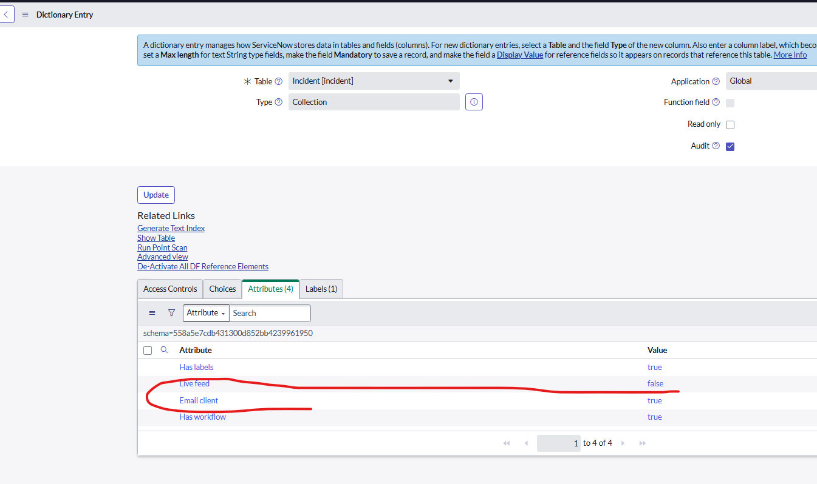Uncheck the Audit checkbox

pos(730,146)
